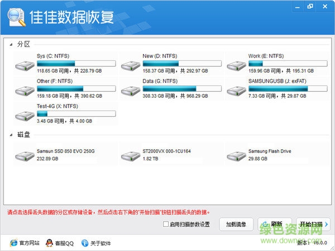Viewport: 335px width, 251px height.
Task: Click the QQ penguin customer service icon
Action: click(49, 243)
